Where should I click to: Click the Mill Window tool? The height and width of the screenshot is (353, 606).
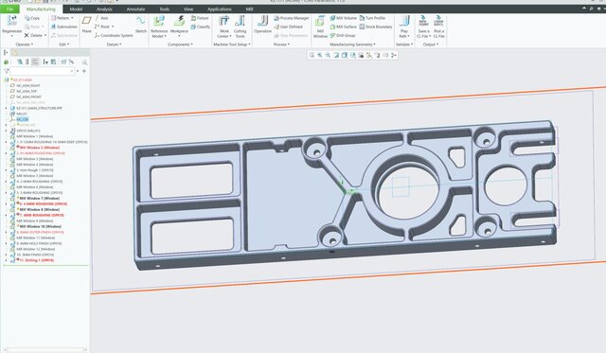click(320, 26)
